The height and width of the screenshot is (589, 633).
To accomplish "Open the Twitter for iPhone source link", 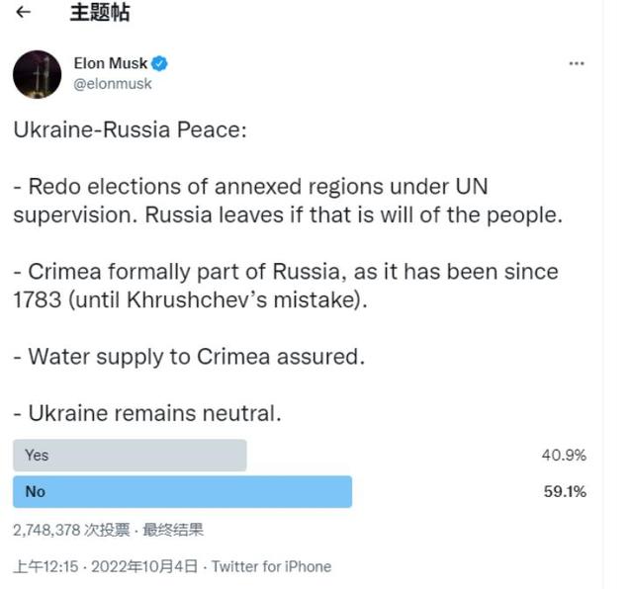I will coord(272,566).
